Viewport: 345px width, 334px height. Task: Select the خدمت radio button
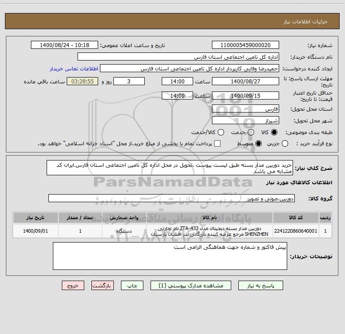(251, 132)
